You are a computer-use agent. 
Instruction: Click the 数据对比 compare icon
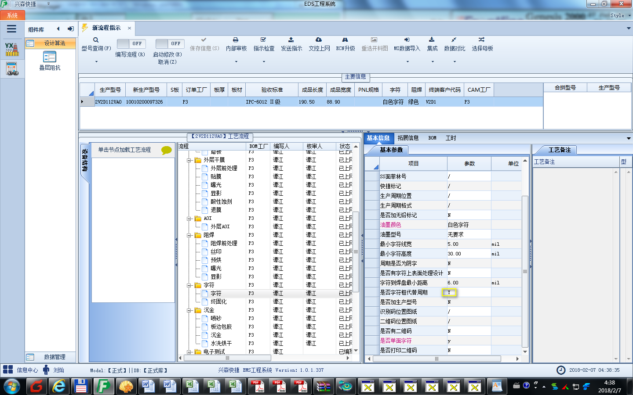pos(454,40)
